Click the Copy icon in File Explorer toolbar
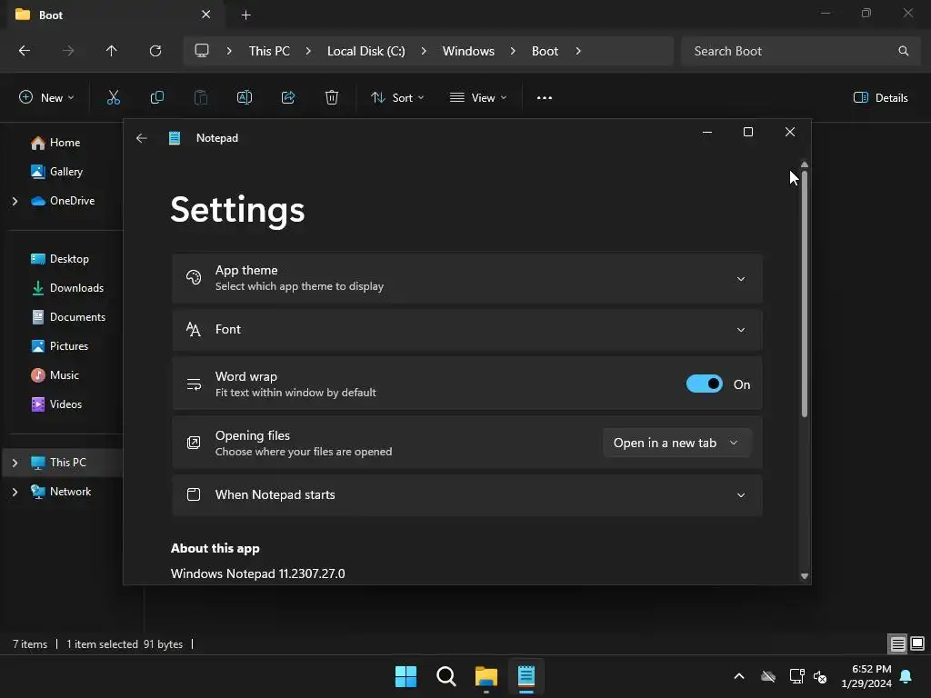 tap(156, 98)
